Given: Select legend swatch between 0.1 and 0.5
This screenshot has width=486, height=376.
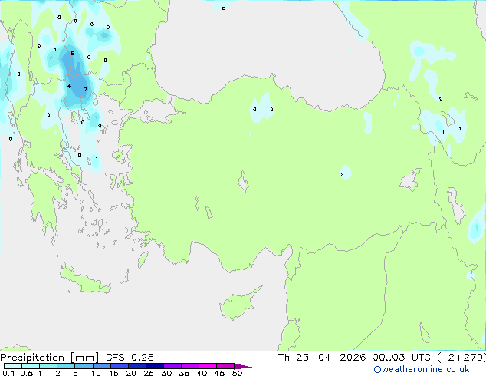Looking at the screenshot, I should click(x=13, y=366).
